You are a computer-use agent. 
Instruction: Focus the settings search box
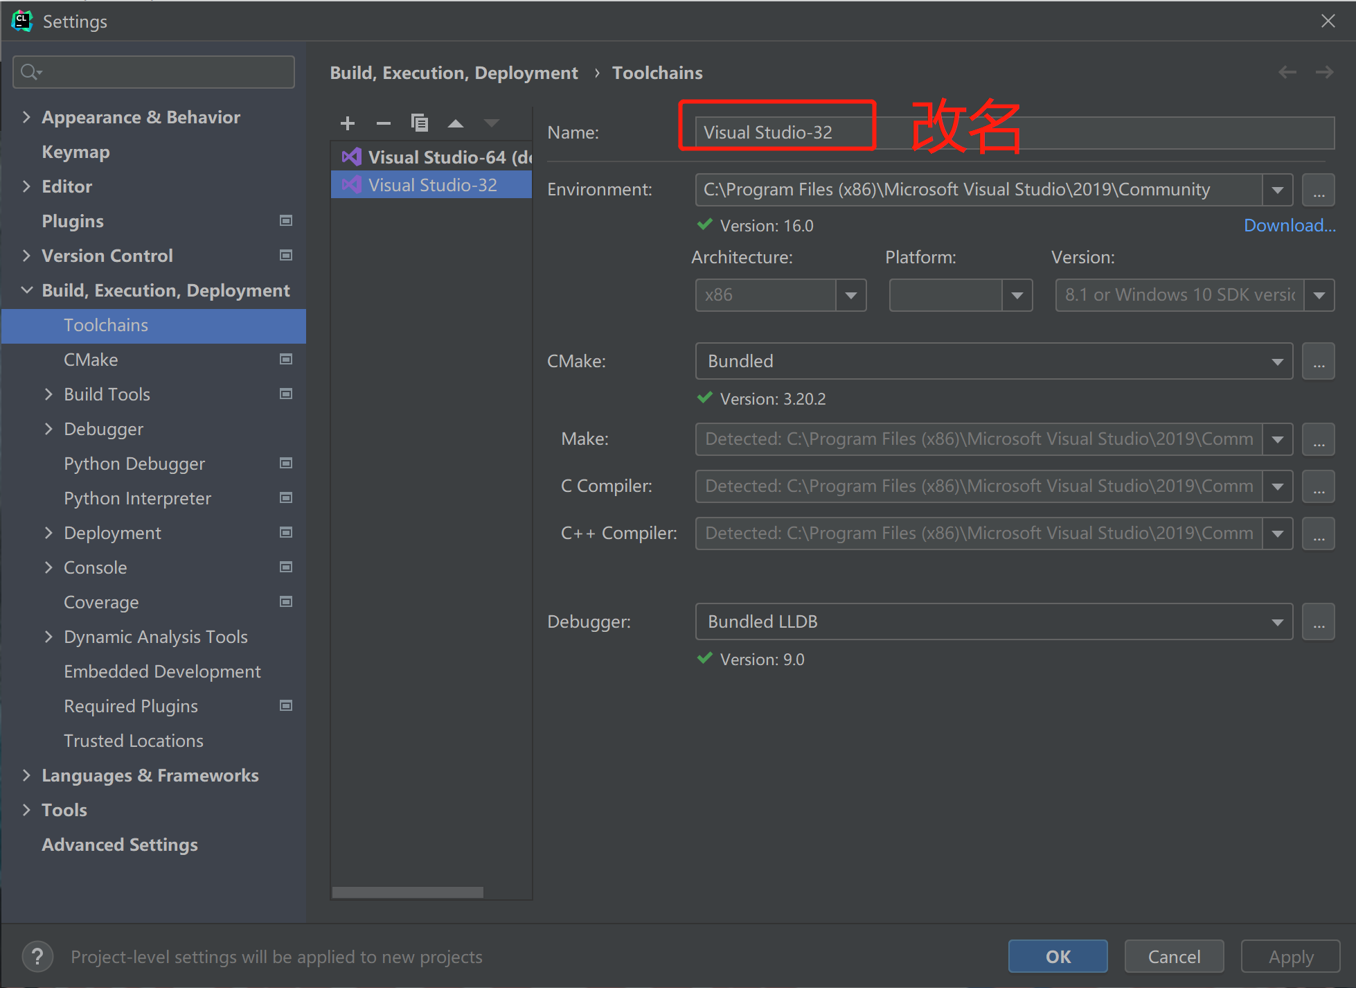(154, 72)
